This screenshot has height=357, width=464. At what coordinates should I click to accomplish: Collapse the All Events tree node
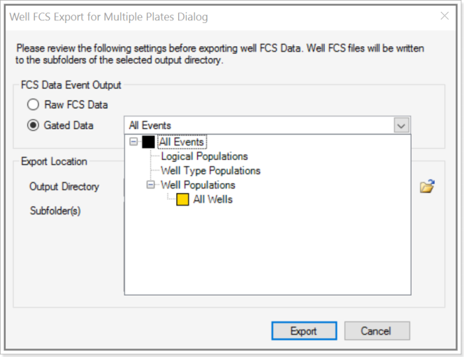coord(133,142)
